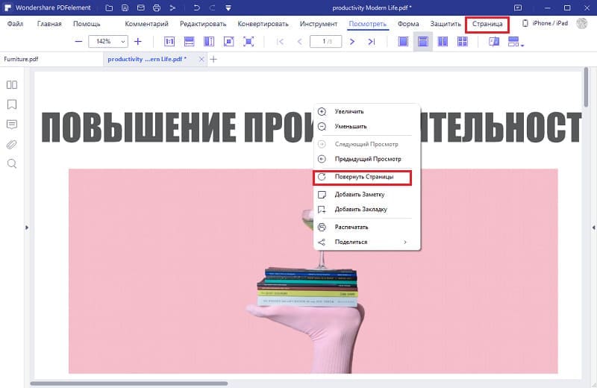The width and height of the screenshot is (597, 388).
Task: Open the page thumbnails panel
Action: click(12, 84)
